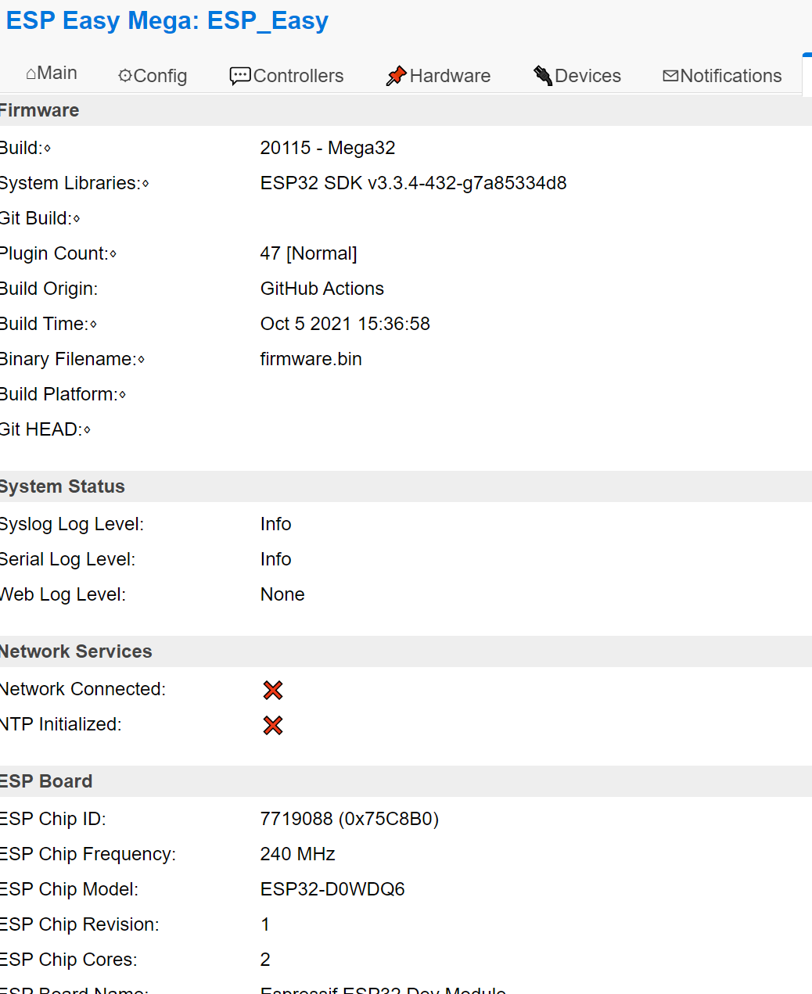Open the Main tab
This screenshot has width=812, height=994.
pyautogui.click(x=52, y=74)
